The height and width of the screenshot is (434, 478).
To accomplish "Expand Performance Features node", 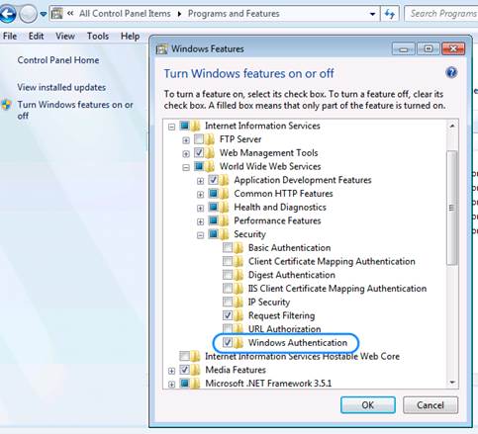I will pyautogui.click(x=200, y=221).
